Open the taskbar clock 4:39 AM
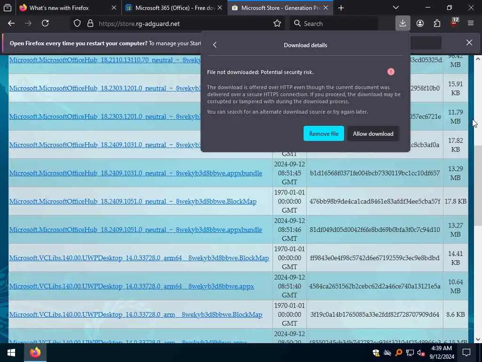This screenshot has height=362, width=482. coord(442,353)
